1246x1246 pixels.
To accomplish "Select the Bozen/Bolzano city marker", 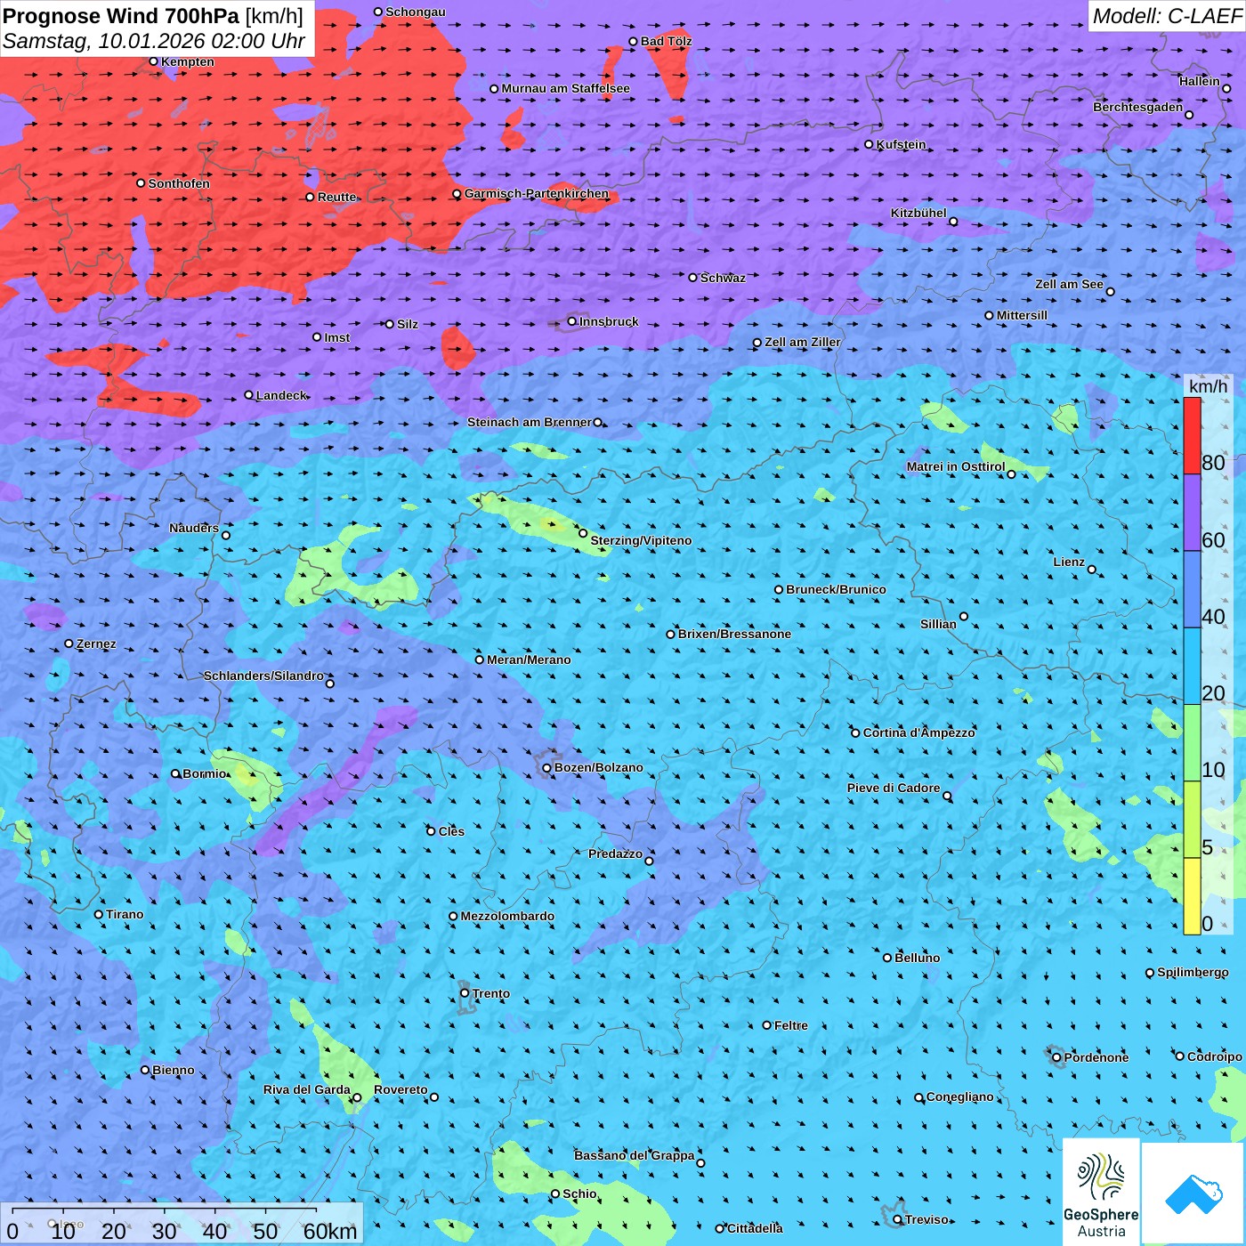I will tap(547, 767).
